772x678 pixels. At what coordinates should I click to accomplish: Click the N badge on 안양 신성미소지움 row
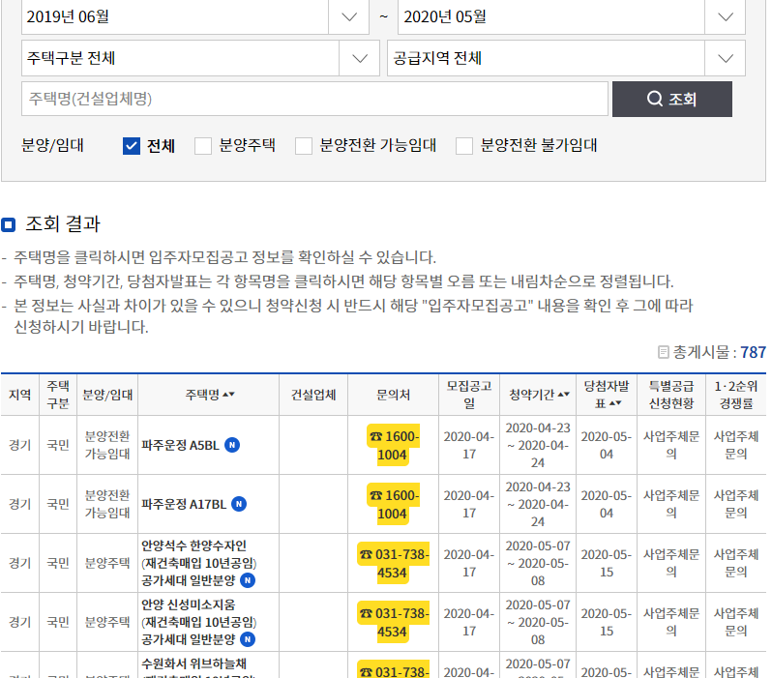(x=248, y=639)
